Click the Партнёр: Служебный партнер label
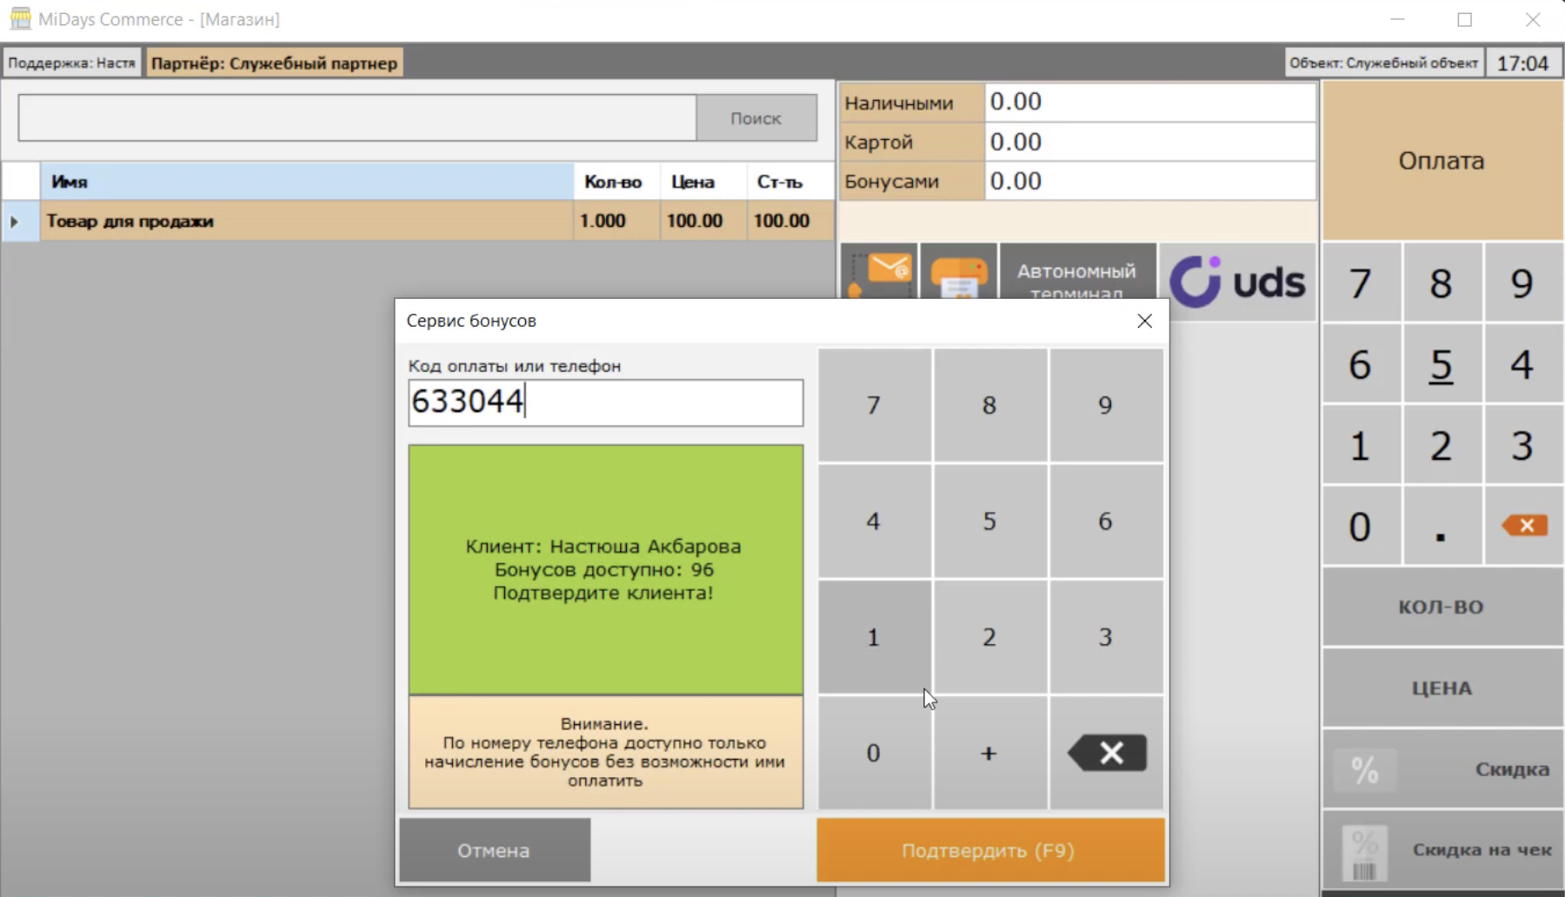The height and width of the screenshot is (897, 1565). 275,63
